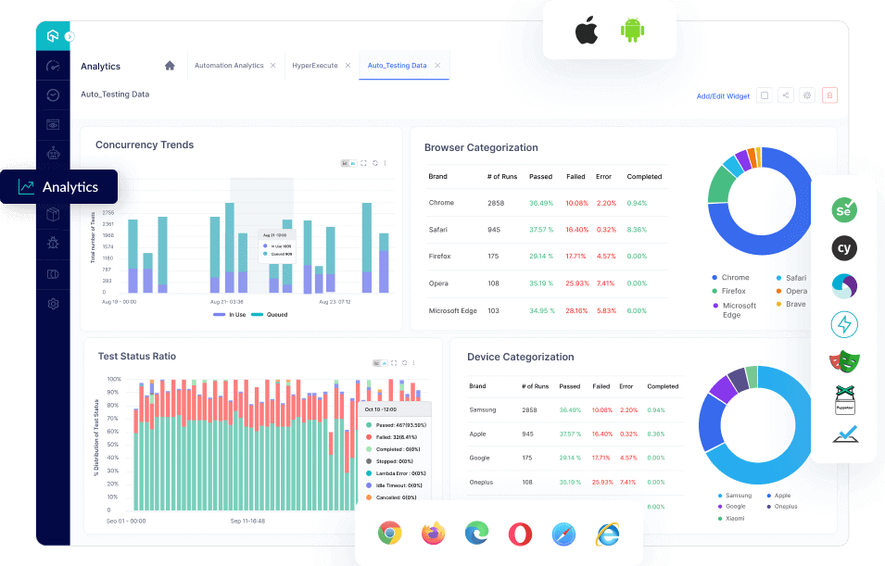
Task: Click the red delete widget button
Action: pyautogui.click(x=829, y=95)
